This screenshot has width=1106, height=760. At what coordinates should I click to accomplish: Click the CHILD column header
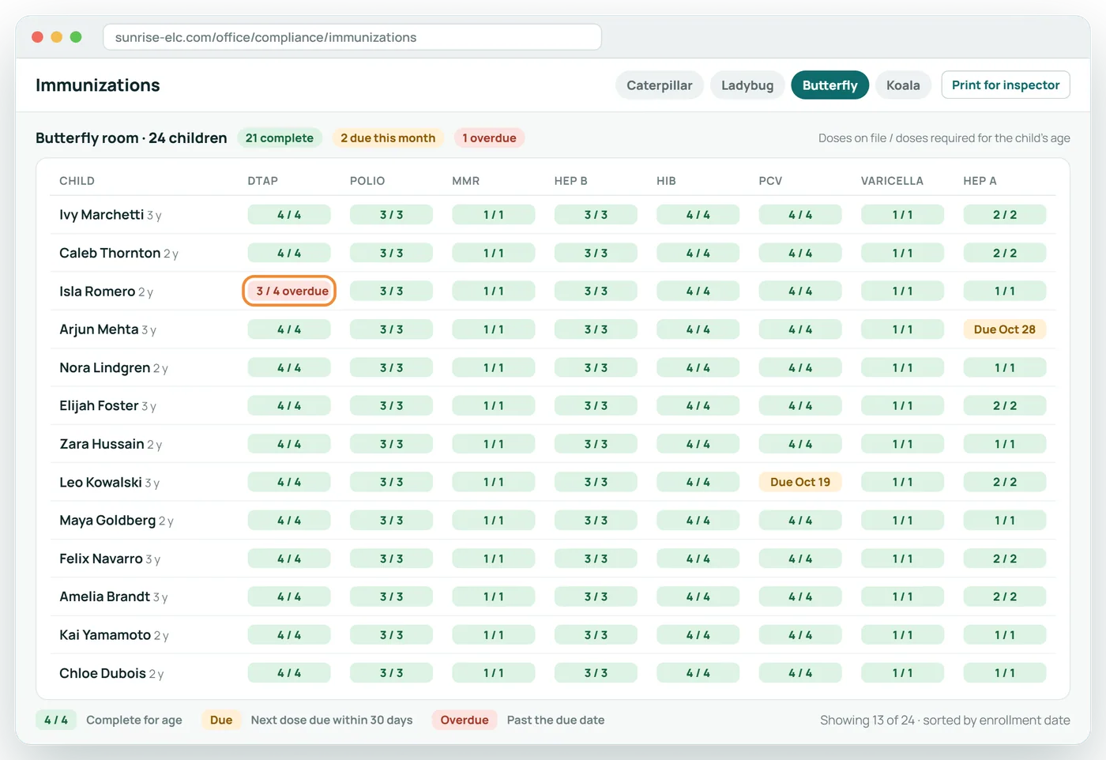point(77,181)
